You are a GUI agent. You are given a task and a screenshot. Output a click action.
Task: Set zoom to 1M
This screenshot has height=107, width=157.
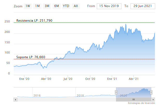pos(37,6)
